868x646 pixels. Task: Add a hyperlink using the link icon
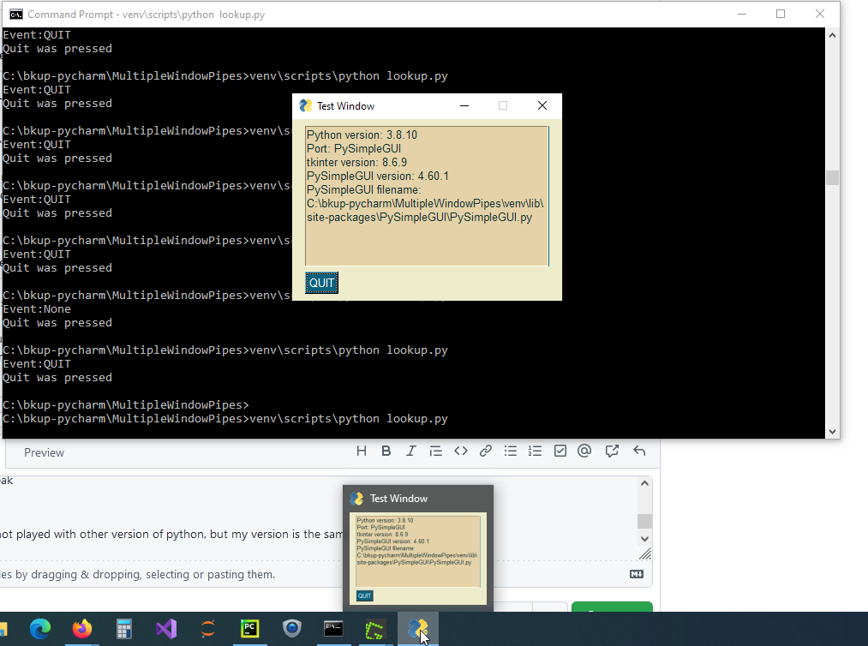point(485,451)
